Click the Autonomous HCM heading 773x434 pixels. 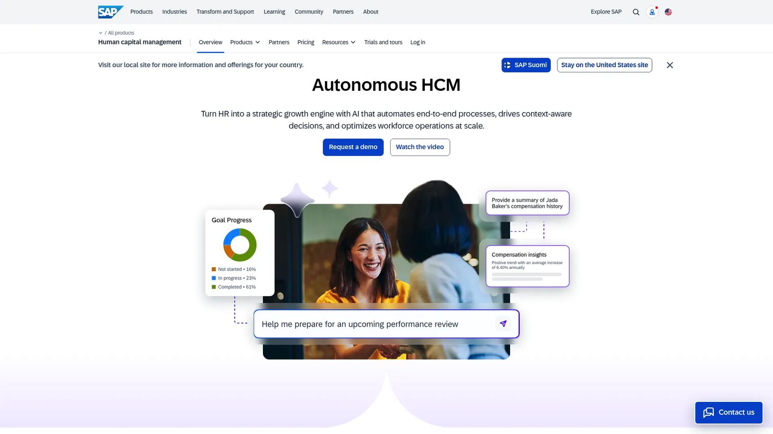coord(386,85)
